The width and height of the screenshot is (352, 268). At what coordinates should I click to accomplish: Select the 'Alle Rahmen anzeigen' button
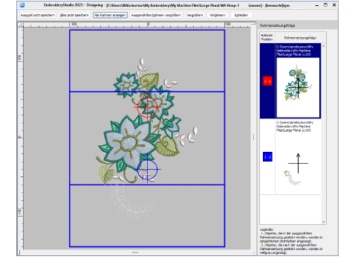point(110,15)
